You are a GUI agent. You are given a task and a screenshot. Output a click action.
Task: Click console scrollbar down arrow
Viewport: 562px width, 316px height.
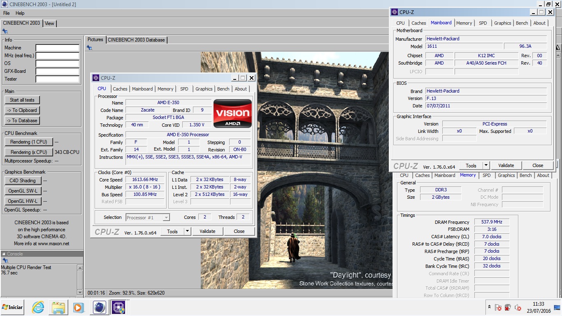pos(80,292)
